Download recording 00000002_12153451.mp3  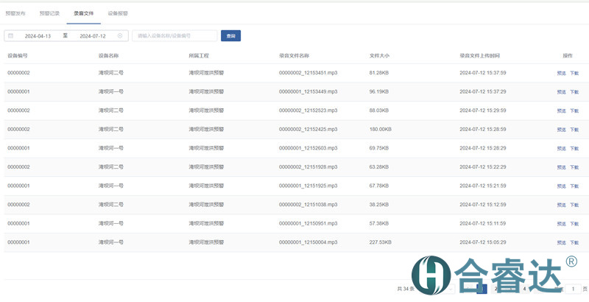pyautogui.click(x=574, y=73)
